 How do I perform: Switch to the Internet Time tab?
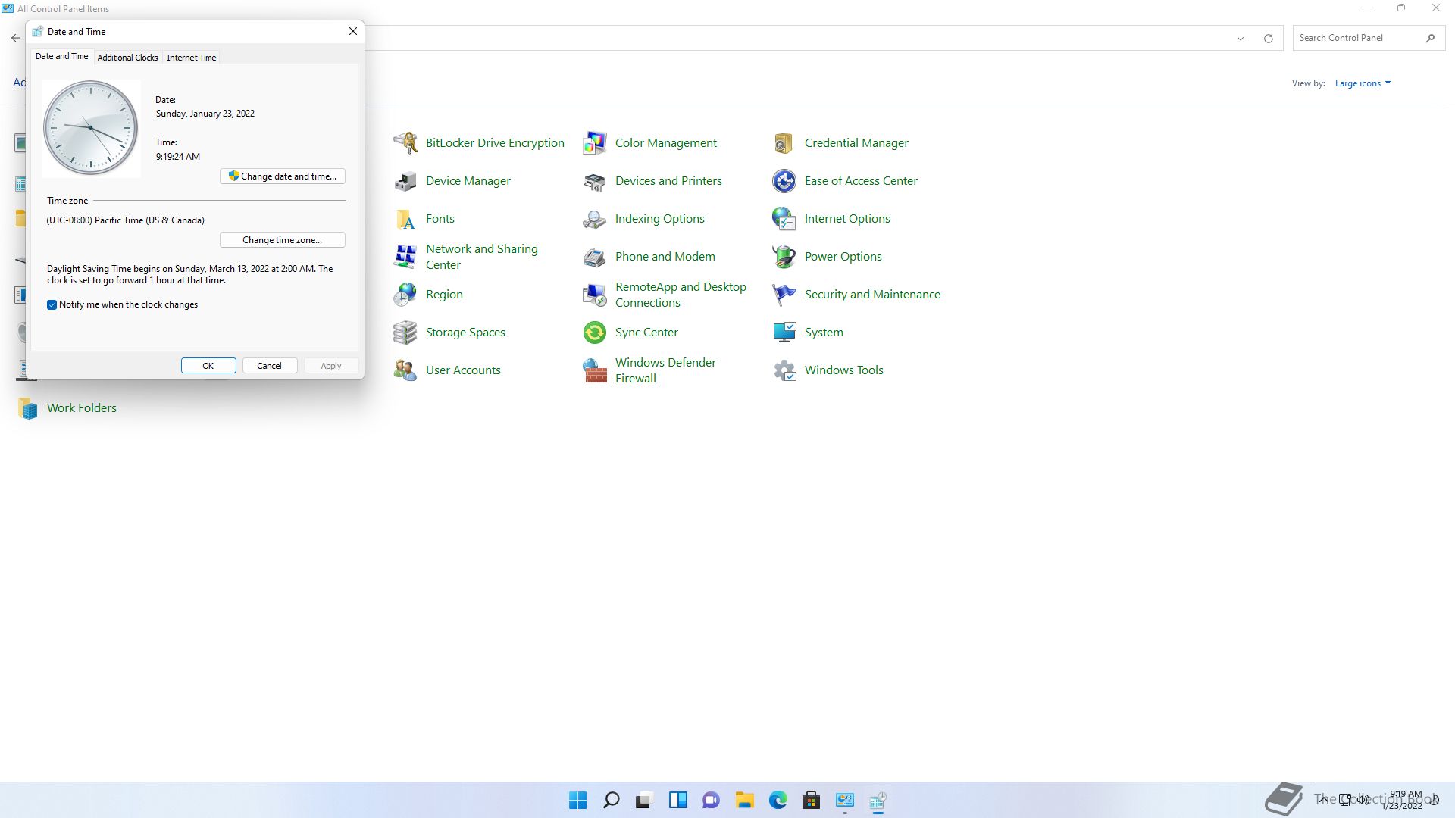[x=192, y=57]
